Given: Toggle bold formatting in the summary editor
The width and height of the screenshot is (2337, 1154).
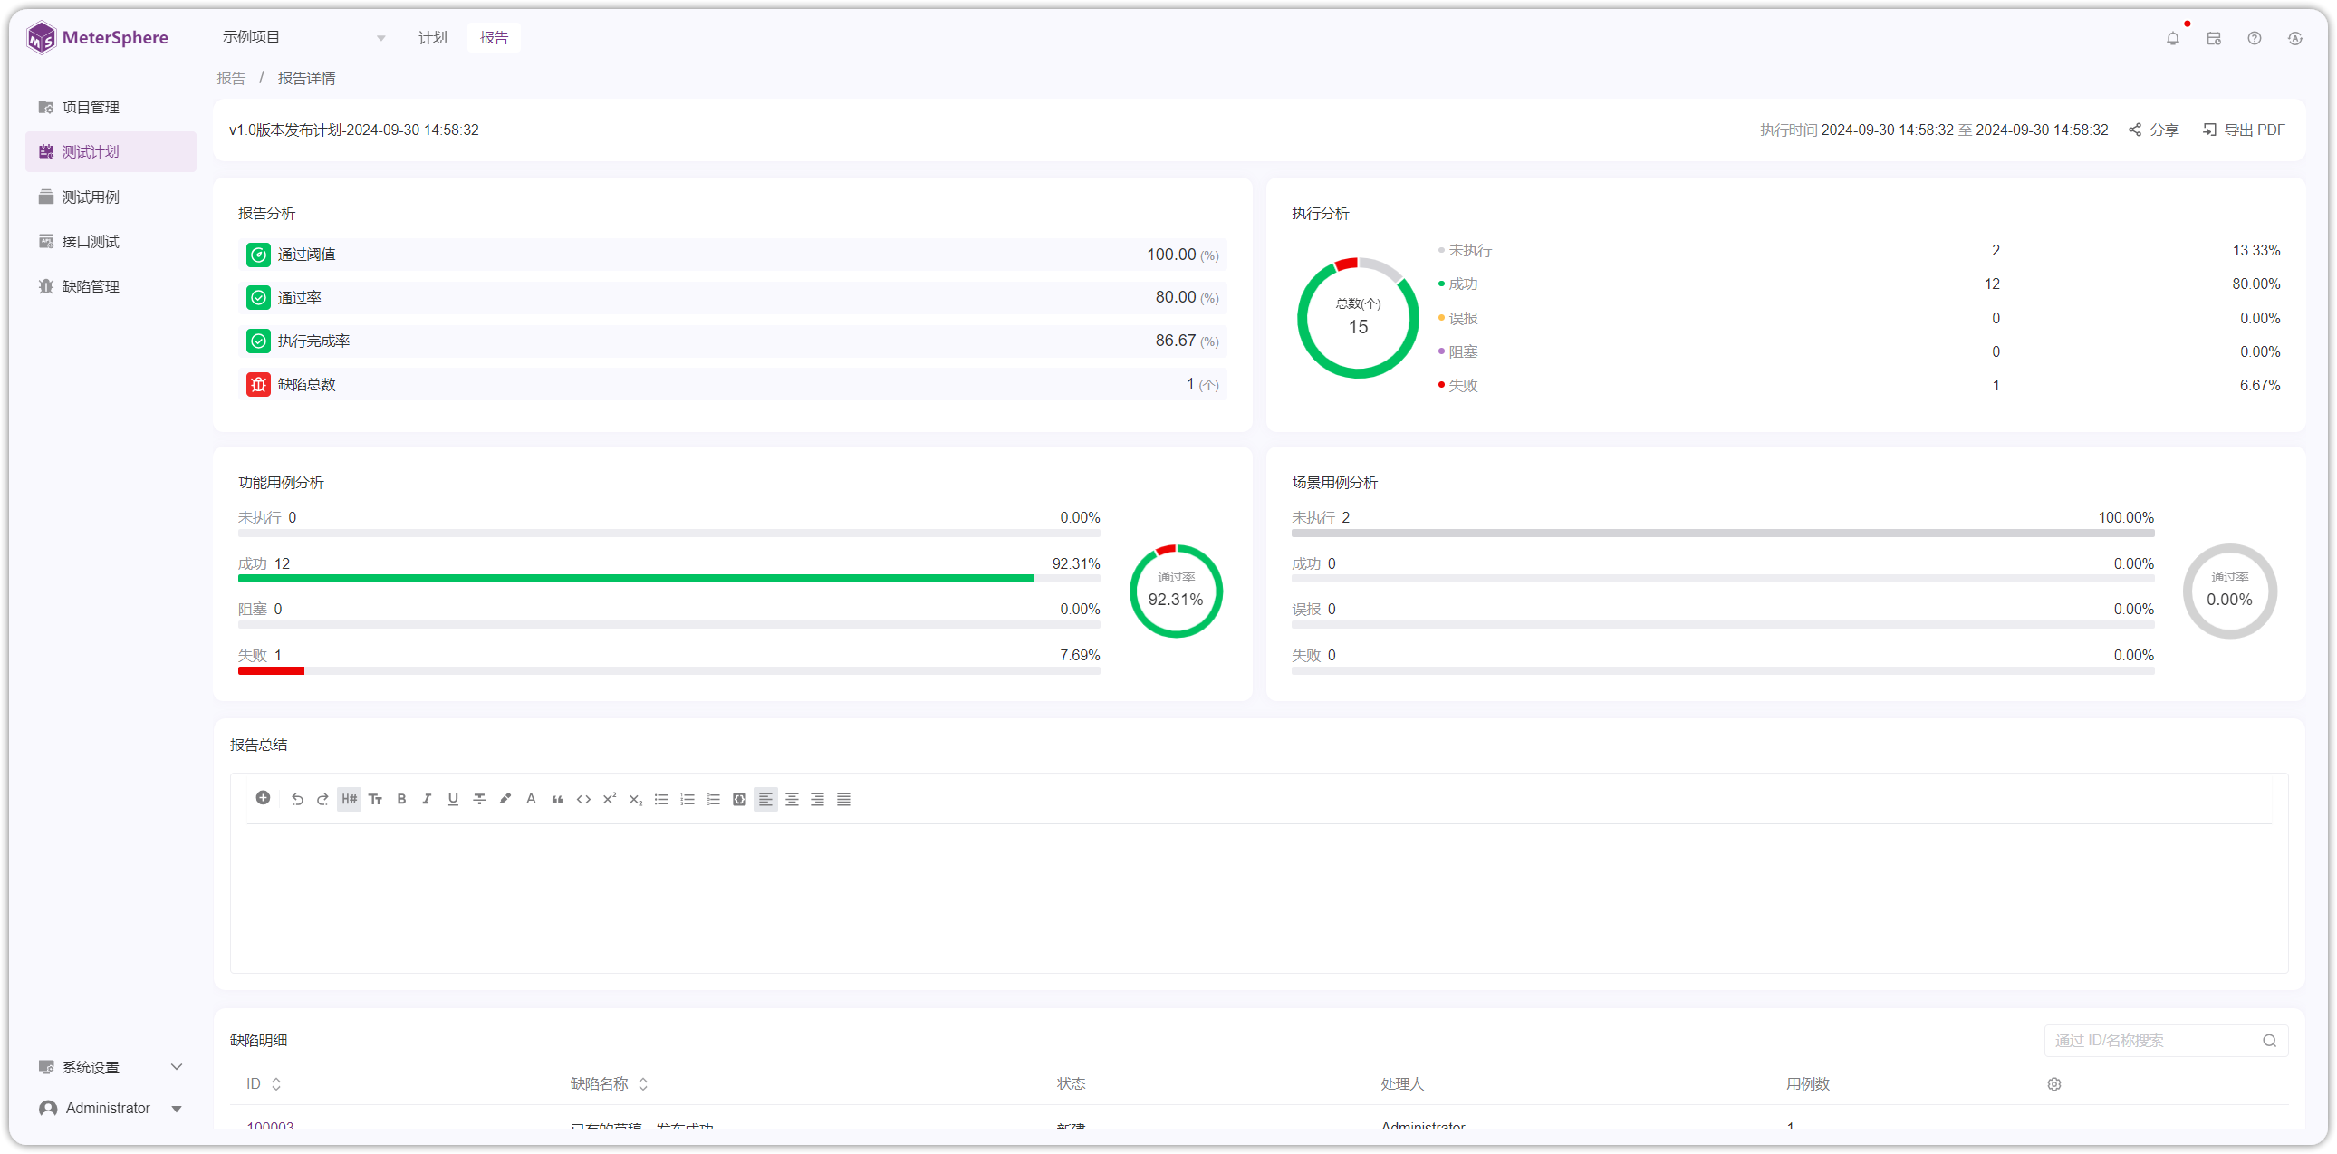Looking at the screenshot, I should 402,799.
